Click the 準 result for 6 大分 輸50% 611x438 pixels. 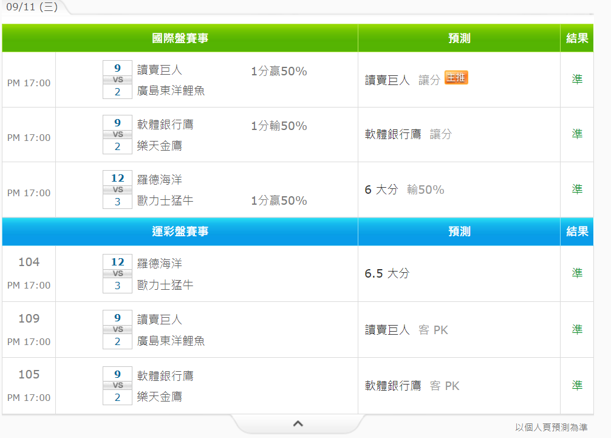(x=577, y=189)
